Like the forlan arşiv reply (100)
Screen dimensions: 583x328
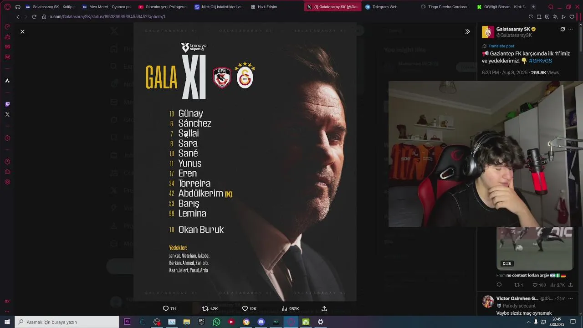pyautogui.click(x=539, y=285)
